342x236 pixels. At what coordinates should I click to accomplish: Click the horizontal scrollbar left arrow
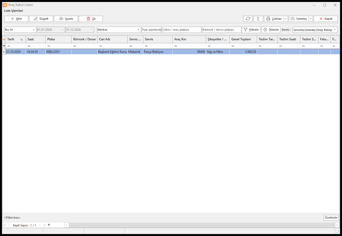click(x=67, y=225)
